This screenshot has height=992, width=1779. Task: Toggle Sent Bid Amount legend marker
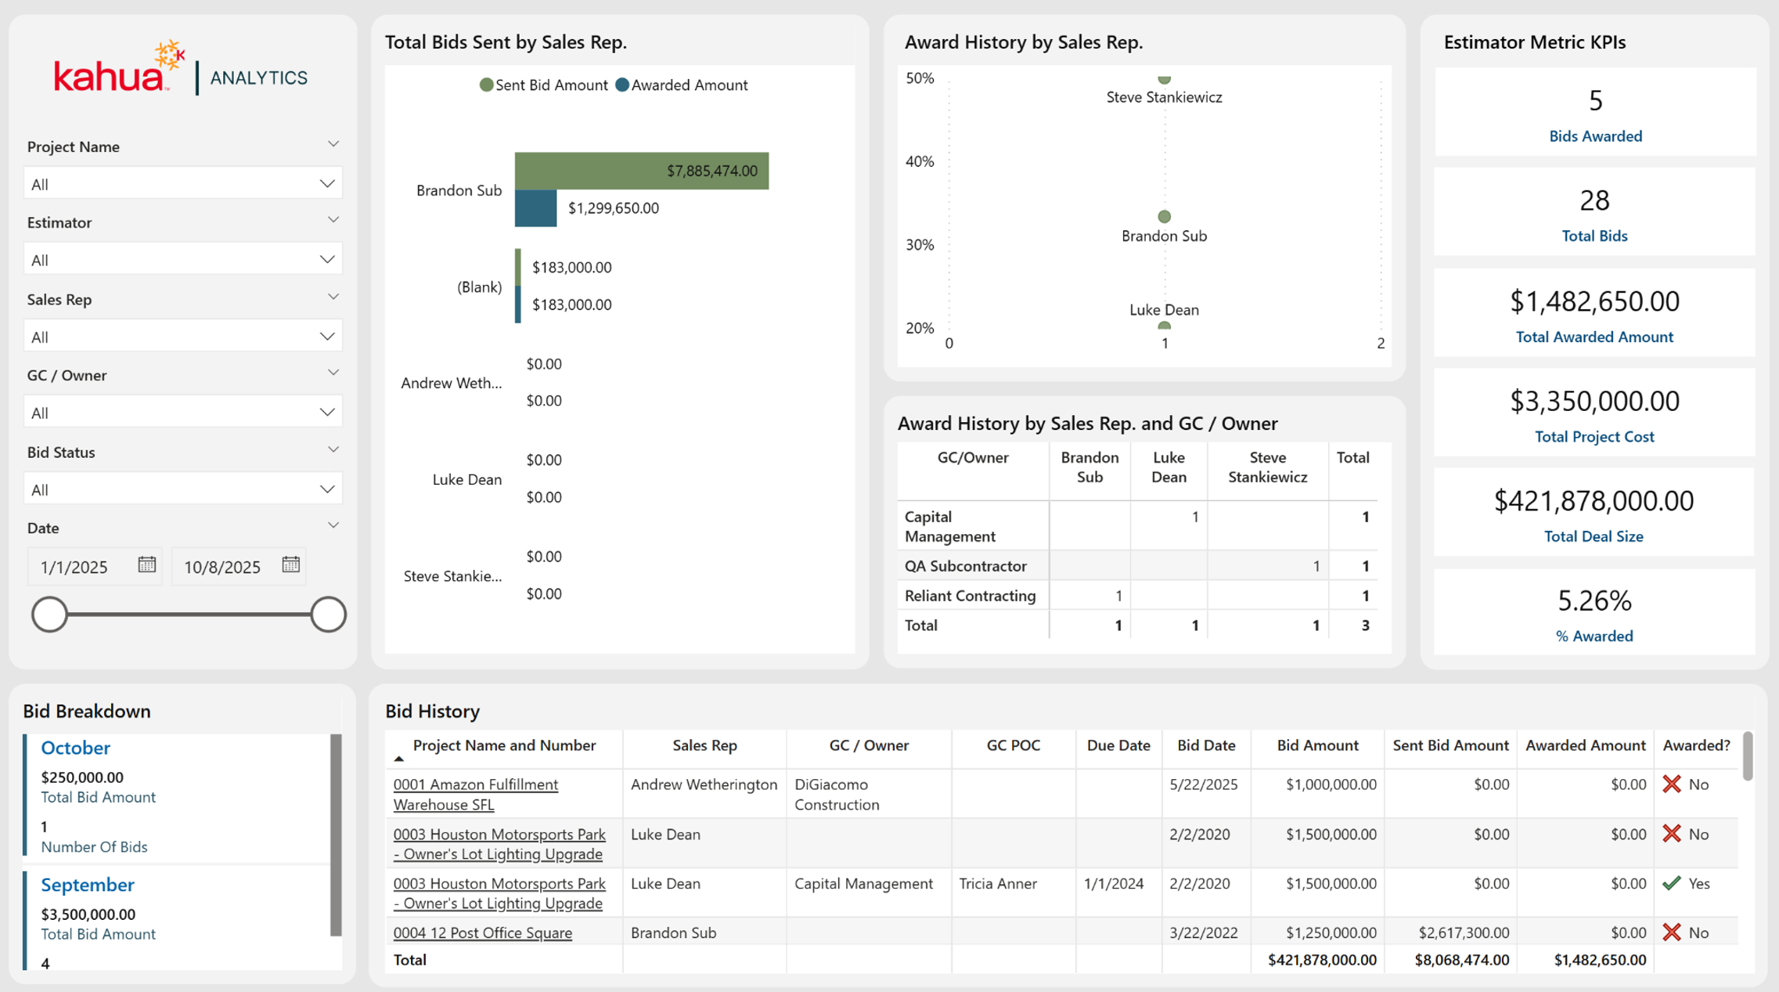coord(486,85)
